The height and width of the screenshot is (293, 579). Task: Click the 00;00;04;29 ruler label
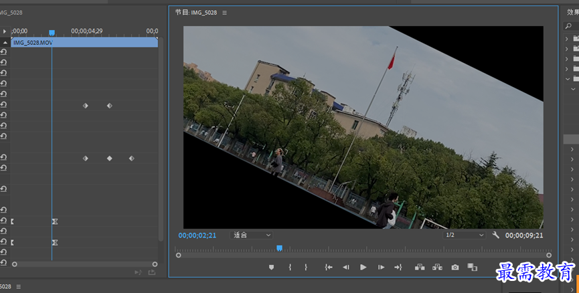[87, 31]
